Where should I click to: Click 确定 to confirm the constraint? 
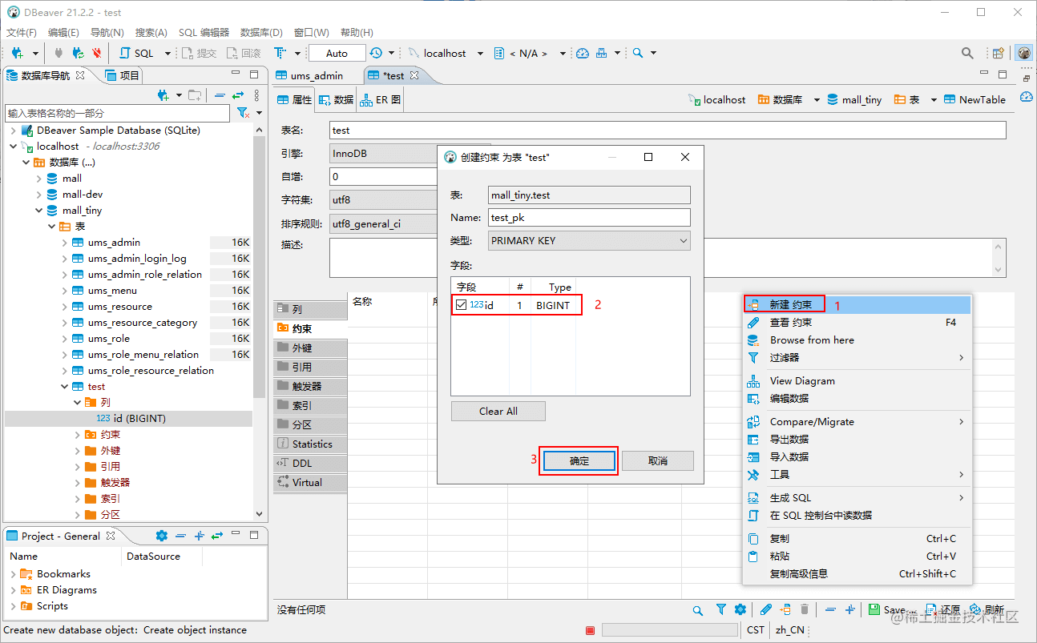[579, 460]
